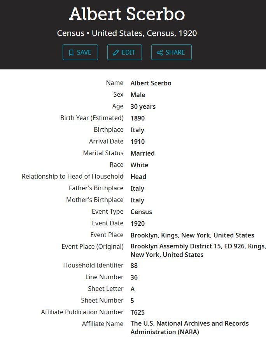Click the Age value 30 years
The image size is (266, 349).
click(x=143, y=106)
